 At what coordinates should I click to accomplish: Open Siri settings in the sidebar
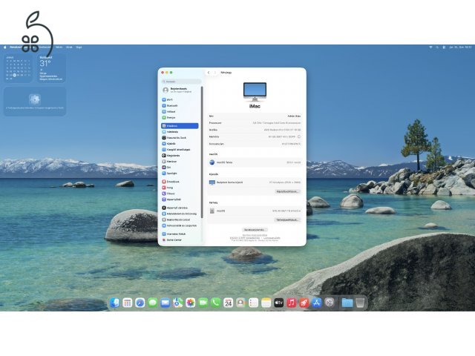(x=180, y=167)
